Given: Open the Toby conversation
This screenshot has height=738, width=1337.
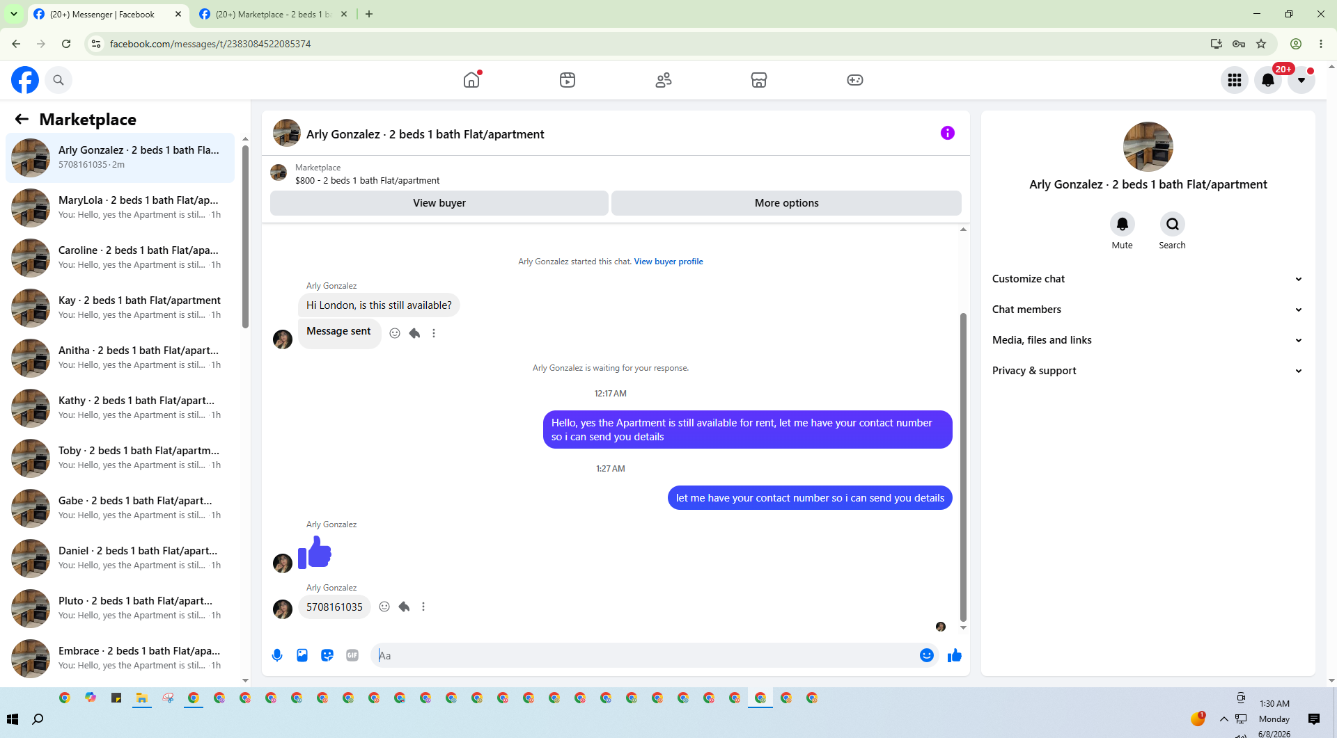Looking at the screenshot, I should [120, 458].
